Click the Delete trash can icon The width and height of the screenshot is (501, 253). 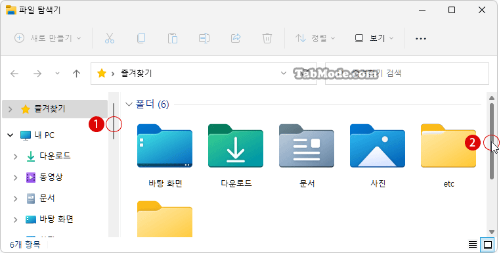point(267,38)
